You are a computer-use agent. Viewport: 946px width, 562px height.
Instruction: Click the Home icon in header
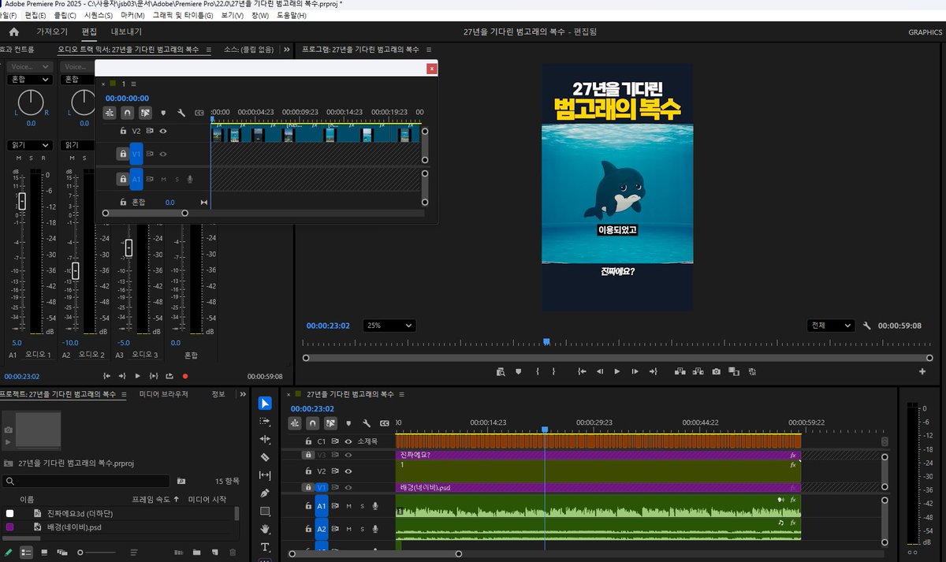click(x=13, y=32)
